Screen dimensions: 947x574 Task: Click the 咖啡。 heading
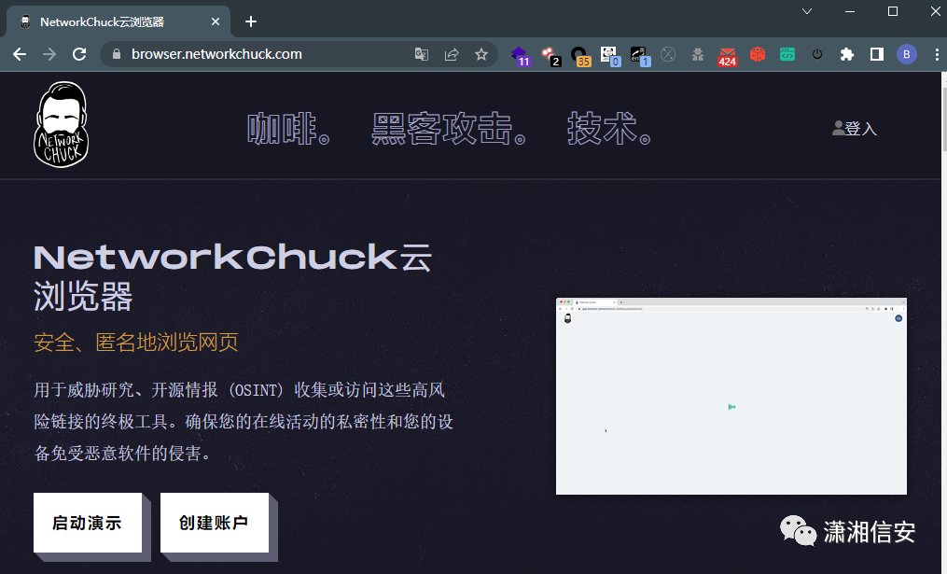(288, 129)
